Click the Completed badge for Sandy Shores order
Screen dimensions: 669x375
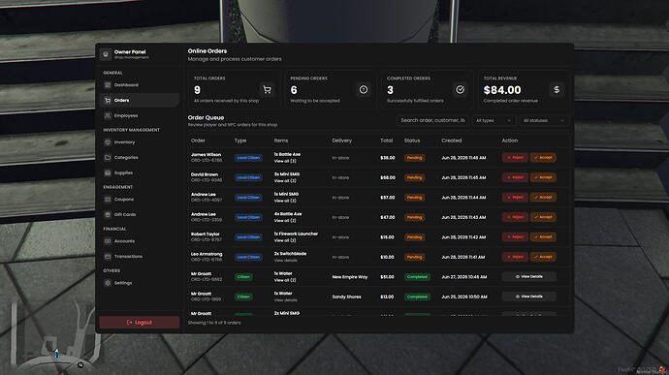(x=417, y=297)
